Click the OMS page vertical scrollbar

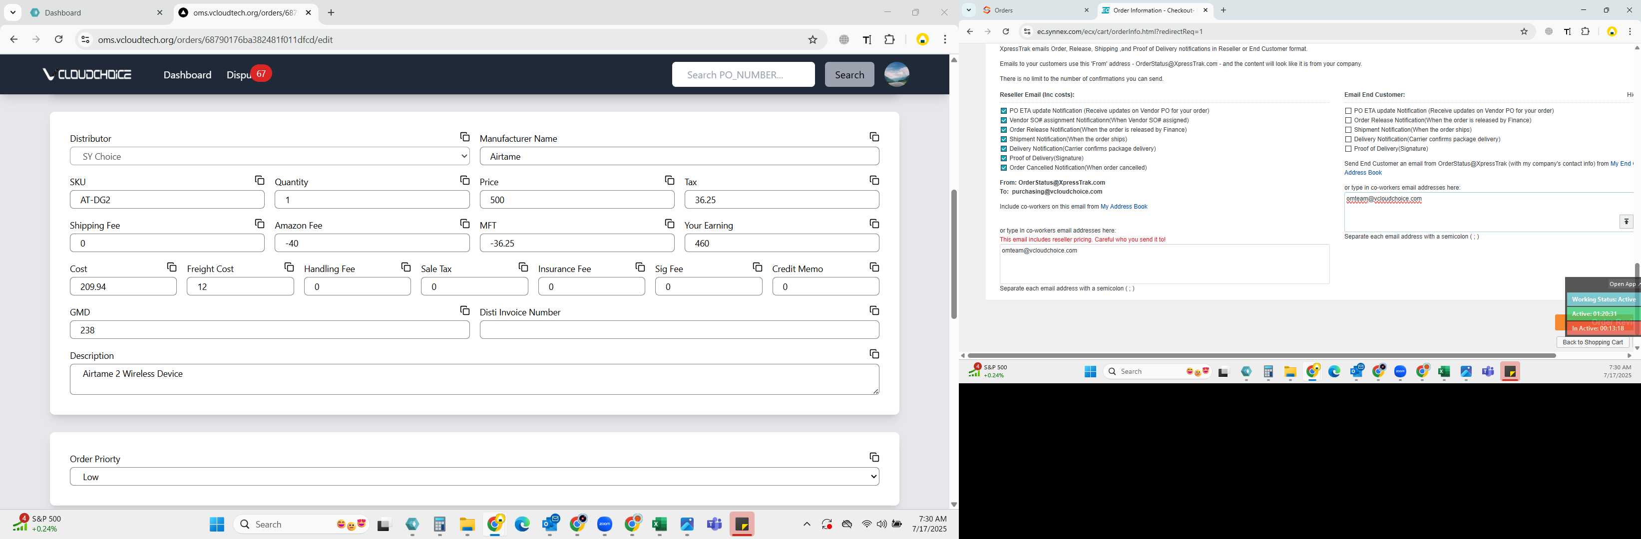pos(954,255)
